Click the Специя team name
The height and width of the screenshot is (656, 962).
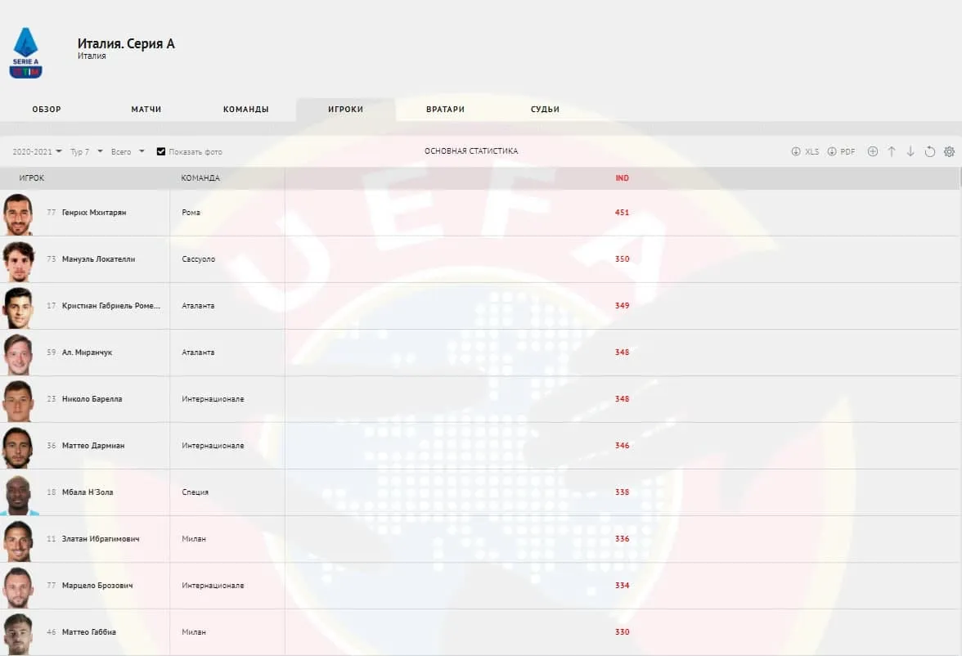(195, 492)
